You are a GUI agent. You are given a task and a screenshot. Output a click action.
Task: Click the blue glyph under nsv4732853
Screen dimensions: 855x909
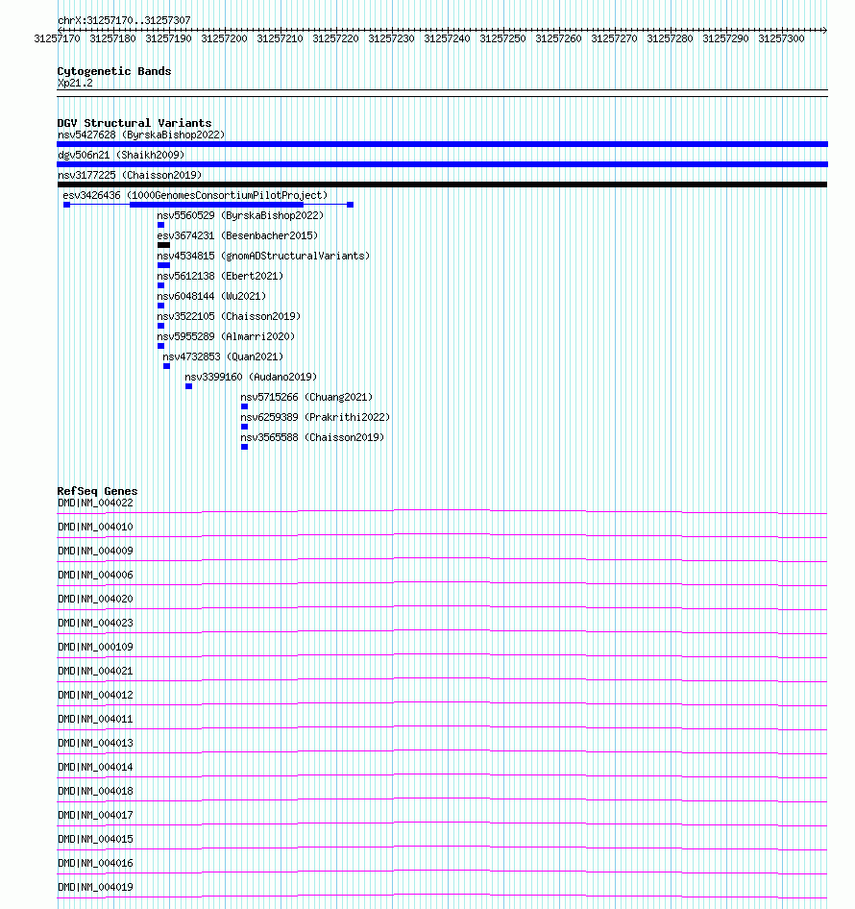166,366
